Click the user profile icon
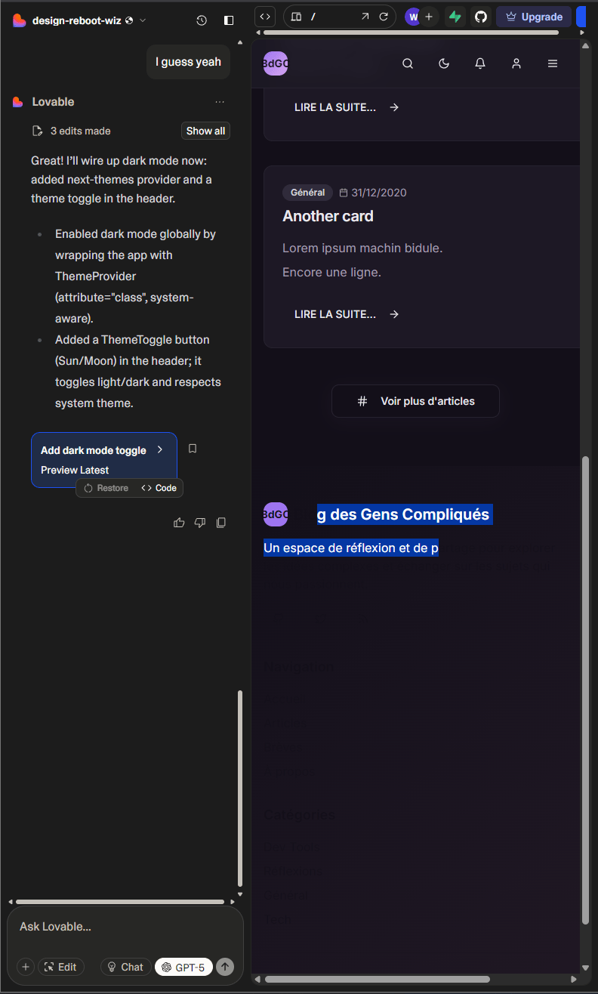This screenshot has width=598, height=994. coord(516,64)
